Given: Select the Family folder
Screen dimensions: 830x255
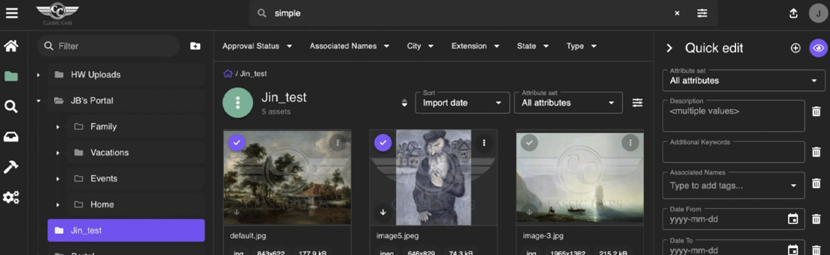Looking at the screenshot, I should [136, 127].
